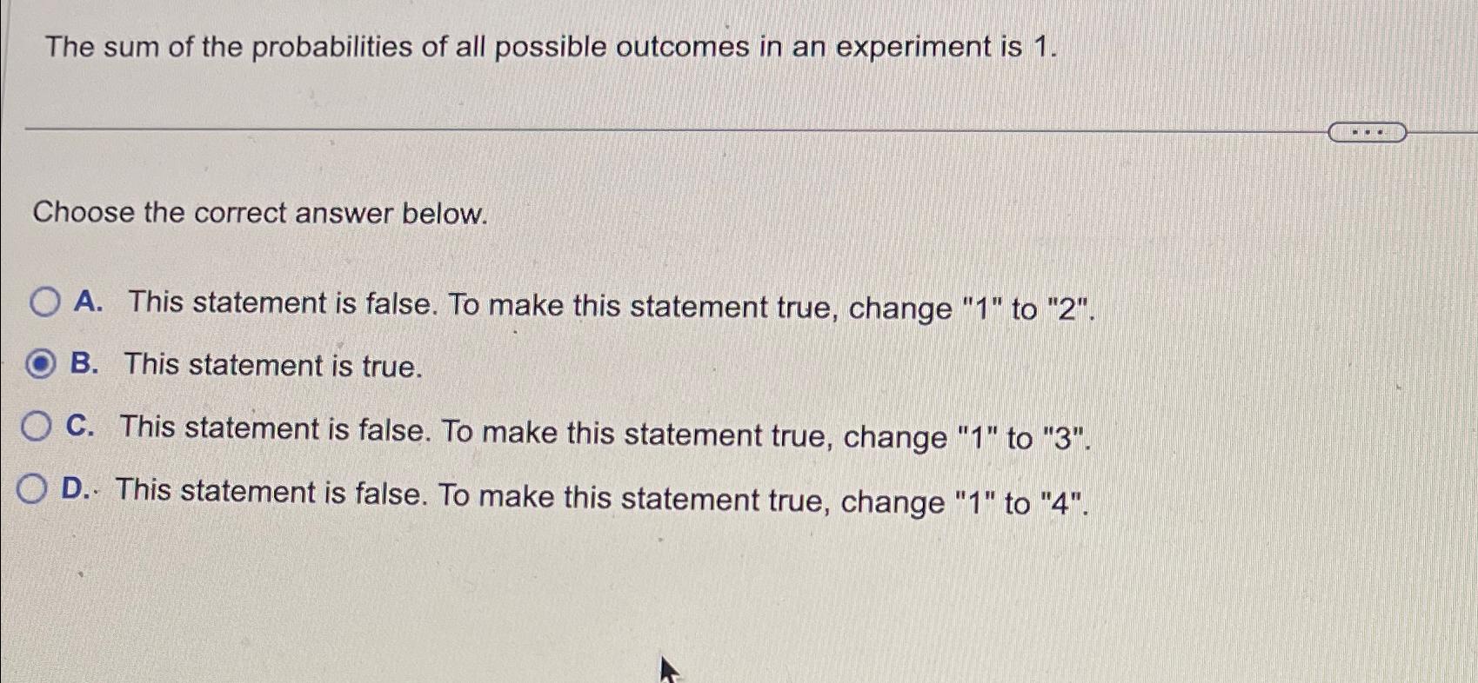
Task: Click the horizontal divider line
Action: coord(609,130)
